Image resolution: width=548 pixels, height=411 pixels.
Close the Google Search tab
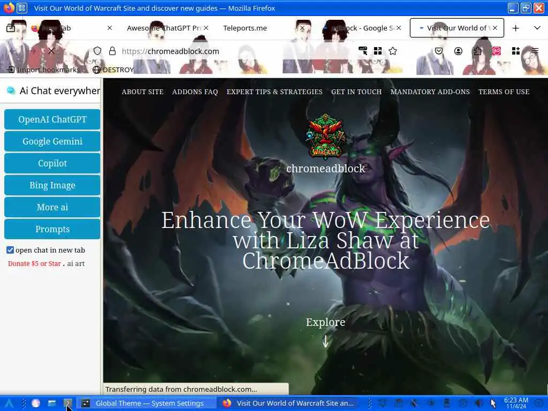click(x=399, y=28)
